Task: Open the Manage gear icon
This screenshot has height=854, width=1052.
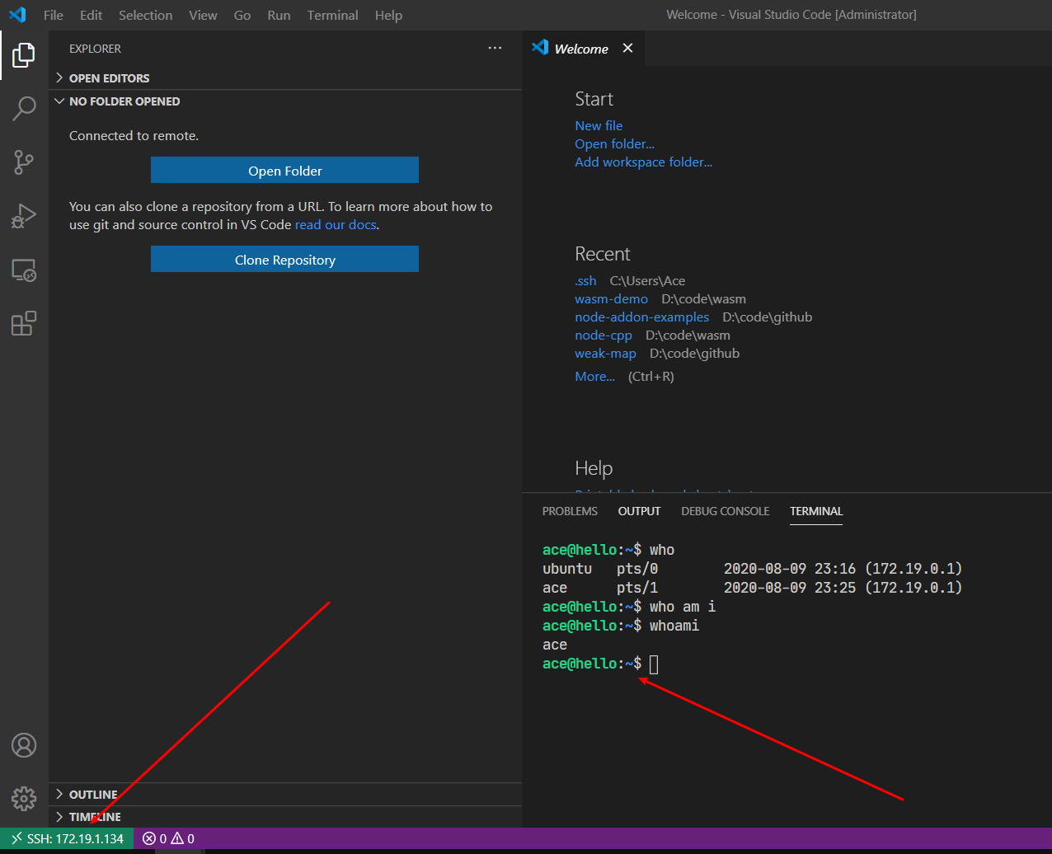Action: pos(24,798)
